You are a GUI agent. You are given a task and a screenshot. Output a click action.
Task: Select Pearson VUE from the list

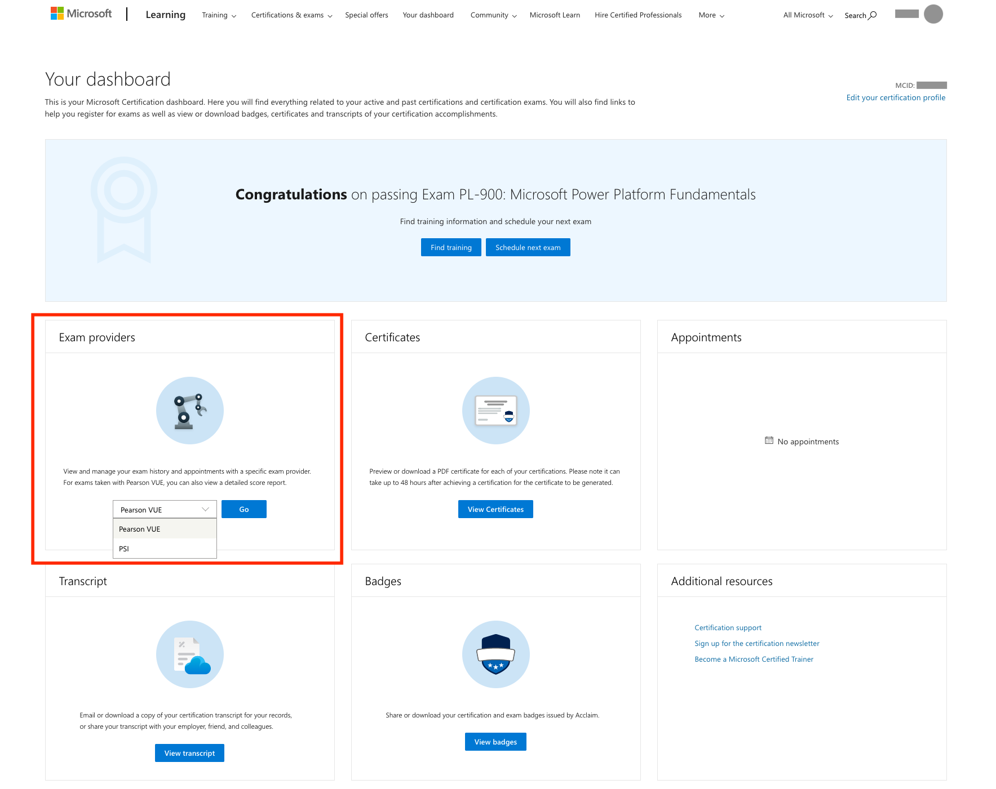point(165,529)
